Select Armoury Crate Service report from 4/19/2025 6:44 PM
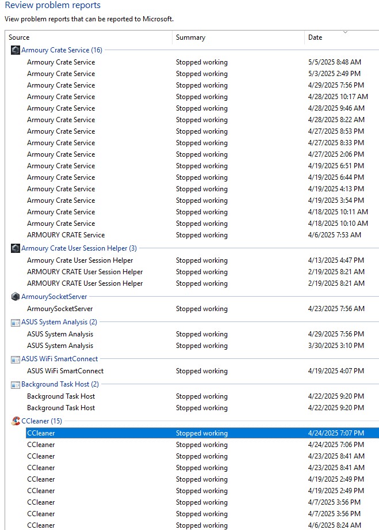379x530 pixels. pos(202,177)
